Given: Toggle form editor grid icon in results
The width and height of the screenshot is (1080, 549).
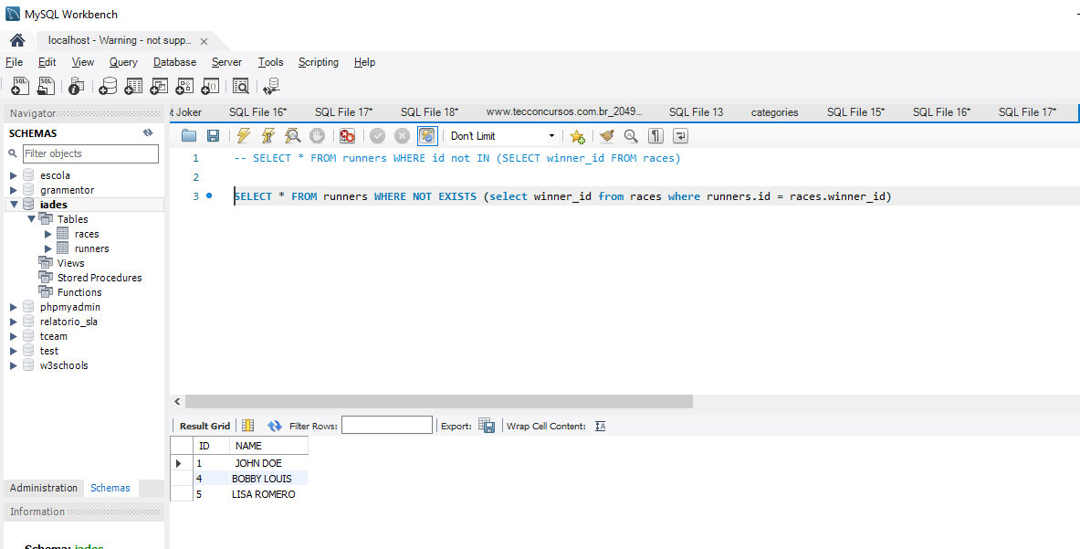Looking at the screenshot, I should [248, 426].
